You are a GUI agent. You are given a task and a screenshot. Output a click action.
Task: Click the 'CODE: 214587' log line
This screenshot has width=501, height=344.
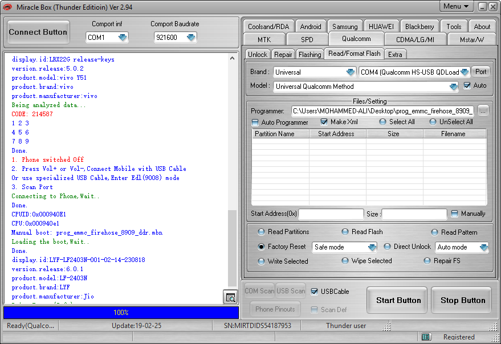(32, 114)
